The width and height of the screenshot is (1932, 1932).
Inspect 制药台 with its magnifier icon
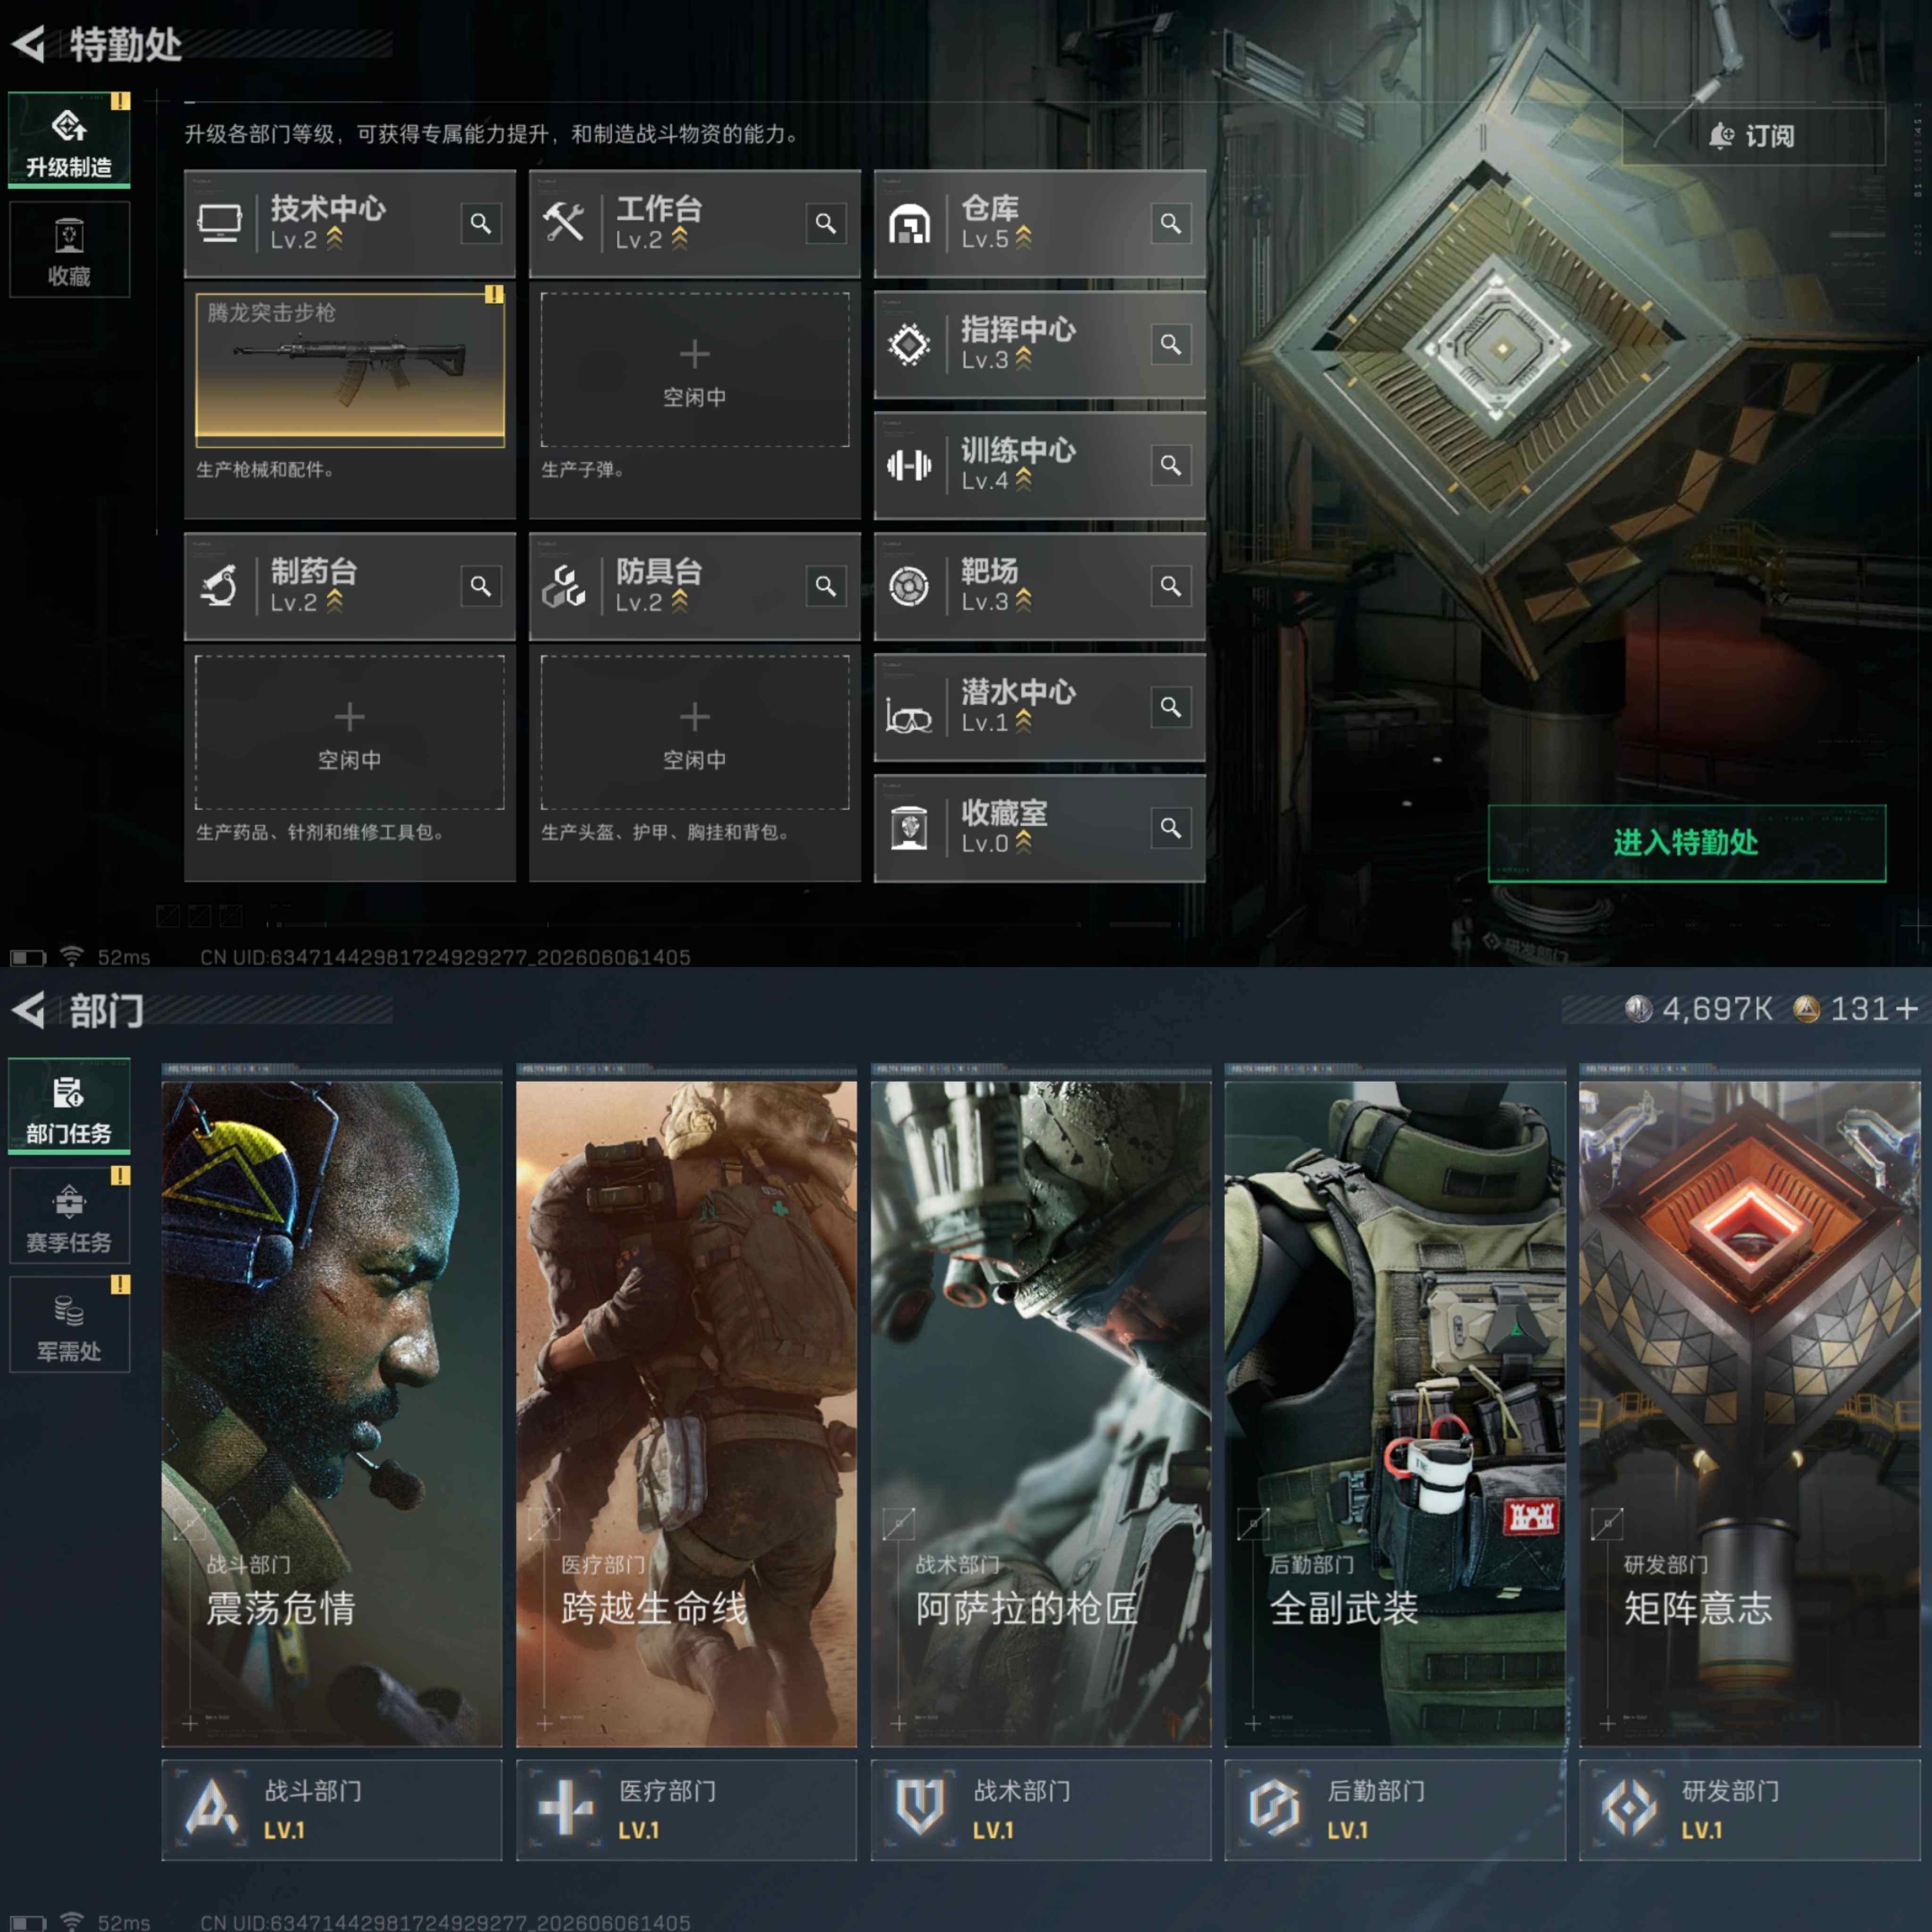pos(480,586)
